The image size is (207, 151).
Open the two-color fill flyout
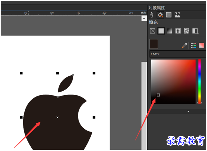(195, 31)
